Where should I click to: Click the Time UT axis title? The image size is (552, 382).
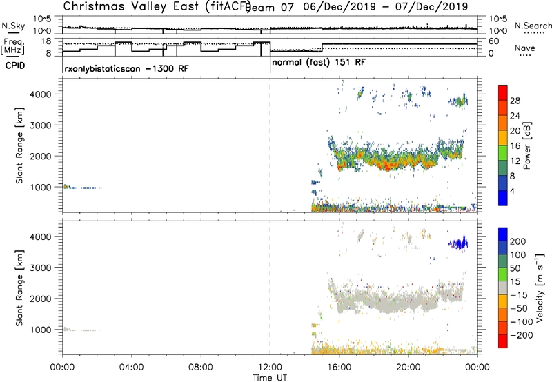pyautogui.click(x=270, y=377)
